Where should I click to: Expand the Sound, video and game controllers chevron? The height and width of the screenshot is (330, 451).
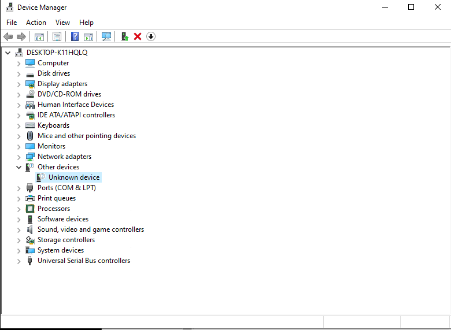[x=19, y=230]
